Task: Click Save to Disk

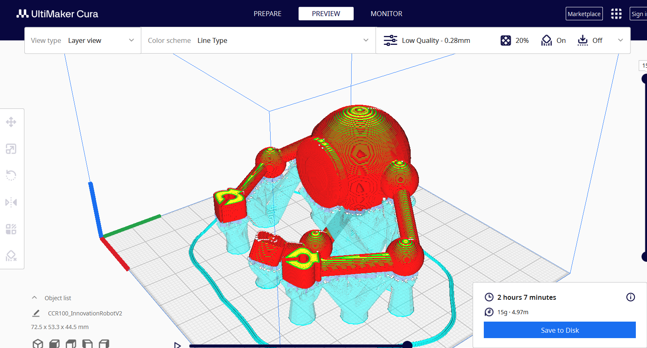Action: click(560, 330)
